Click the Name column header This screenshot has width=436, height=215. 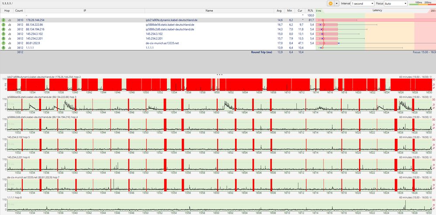209,10
